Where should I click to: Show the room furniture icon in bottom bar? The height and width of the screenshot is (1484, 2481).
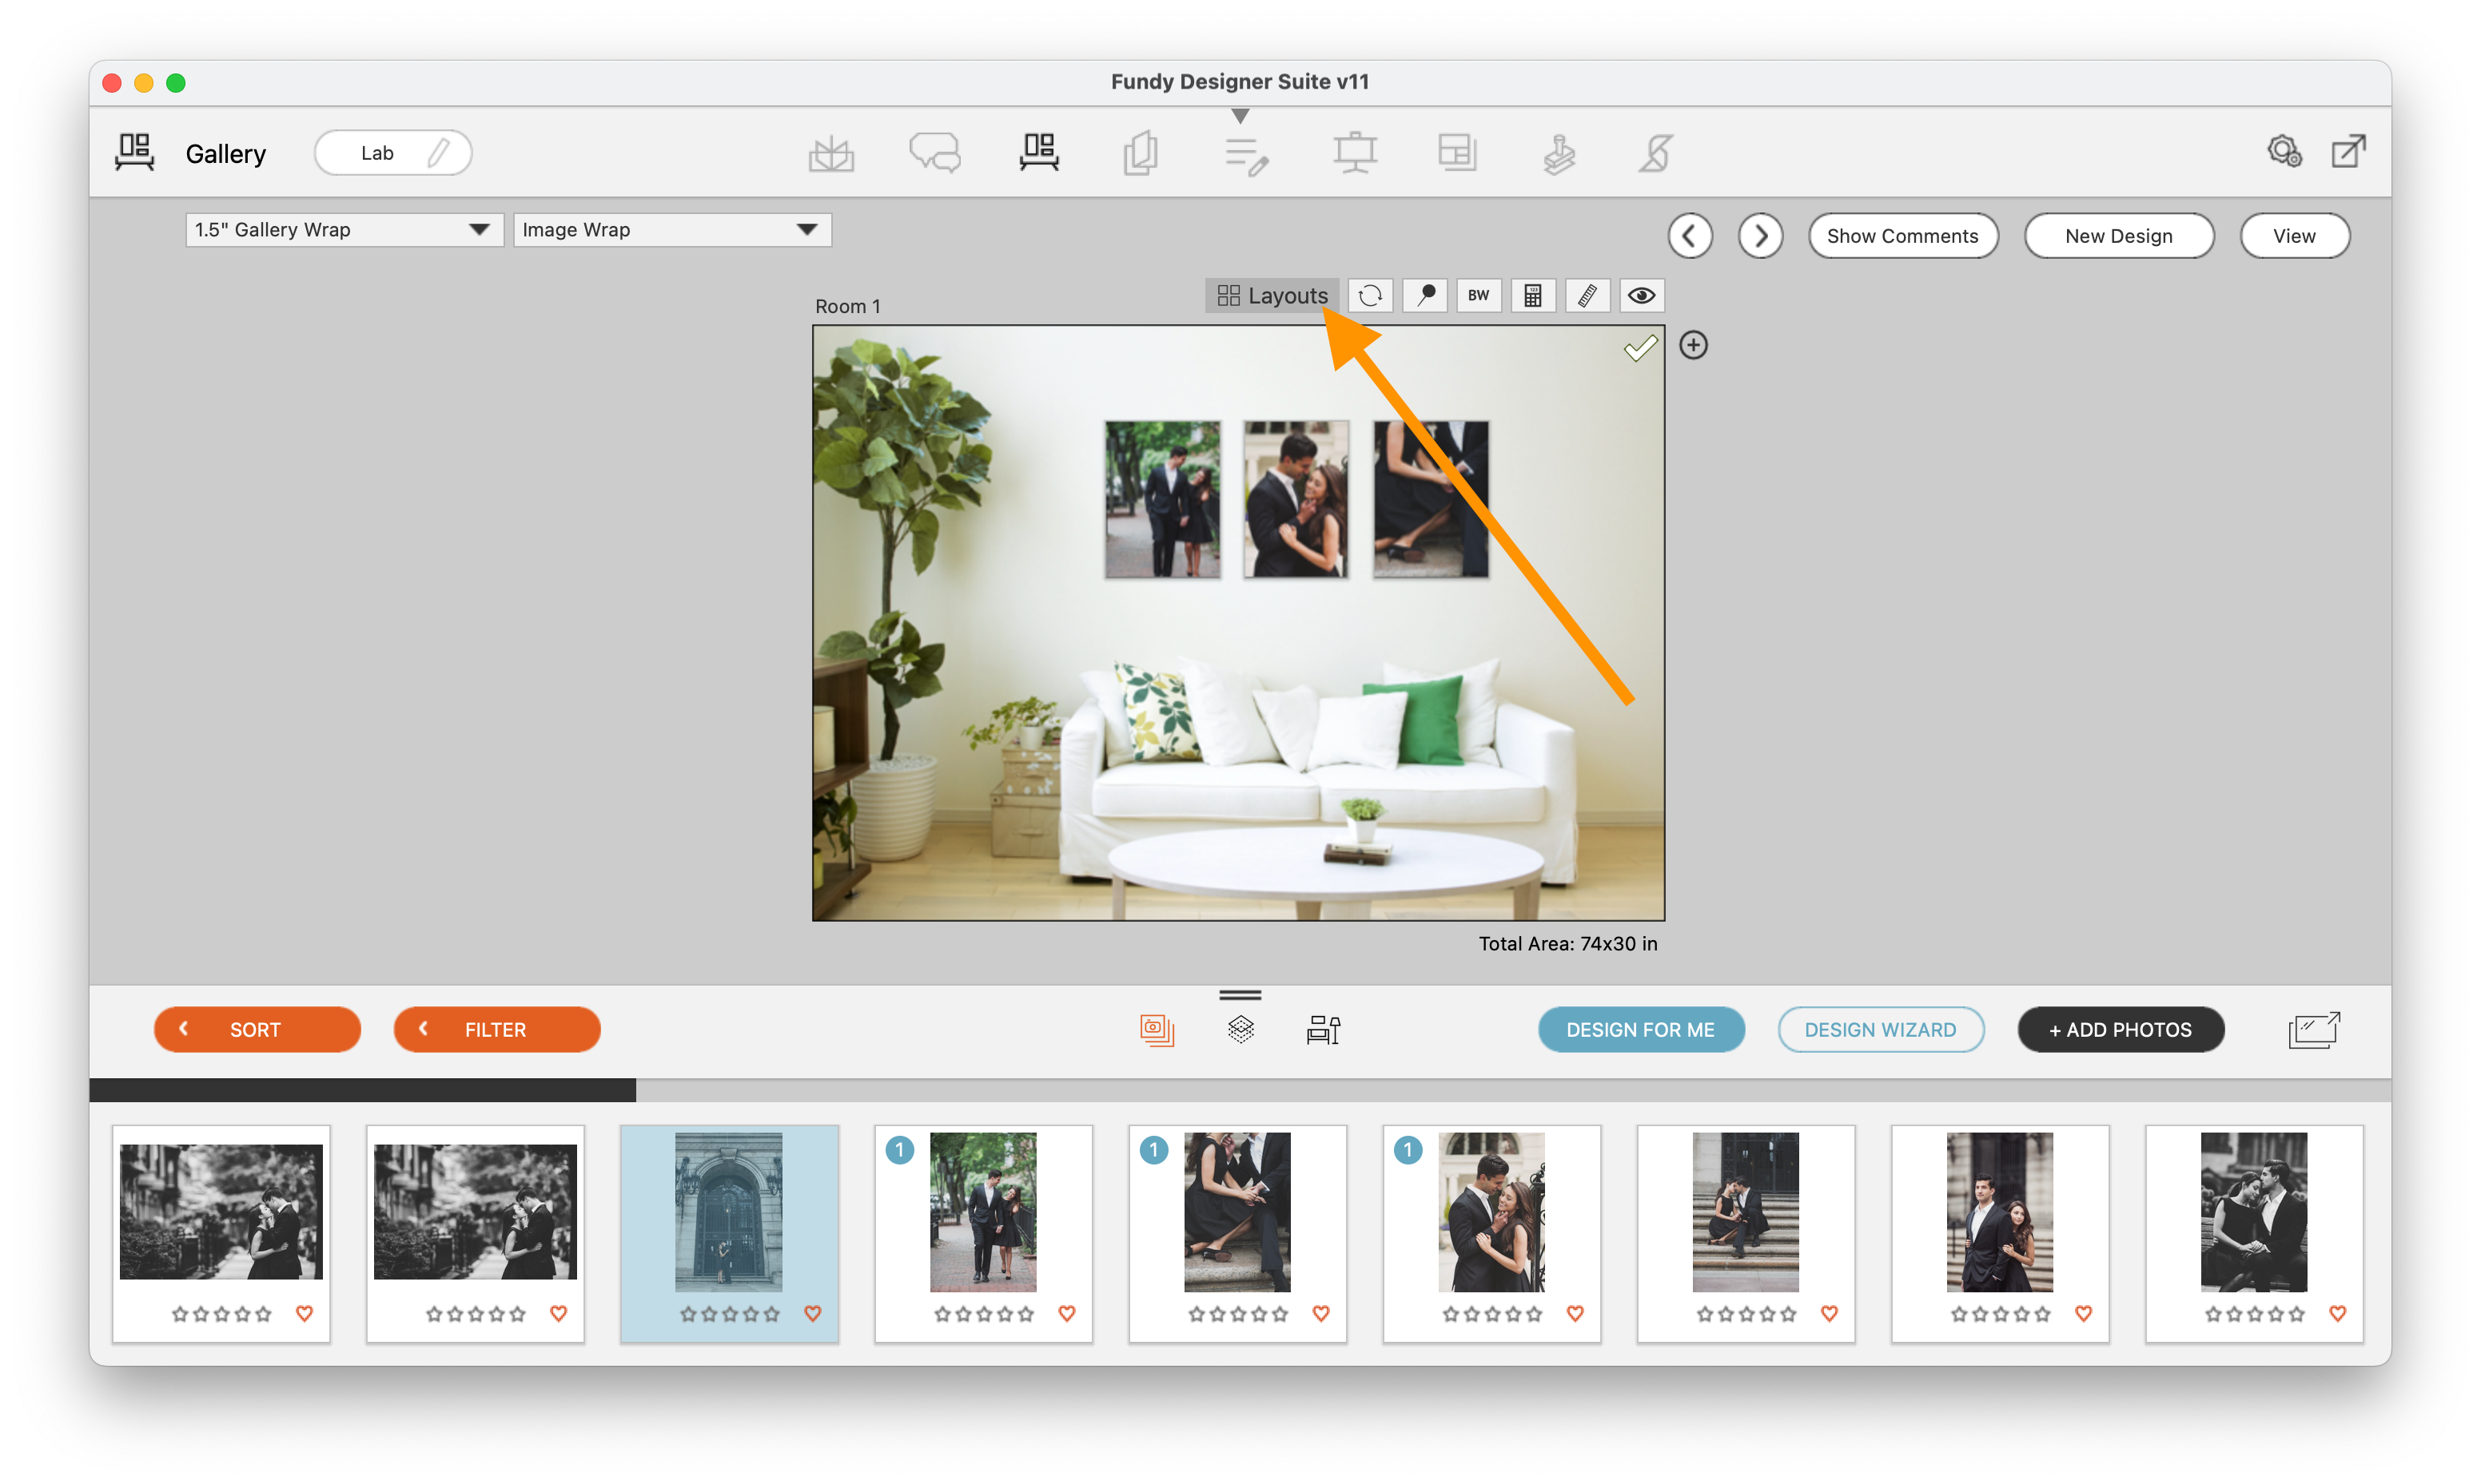coord(1323,1029)
